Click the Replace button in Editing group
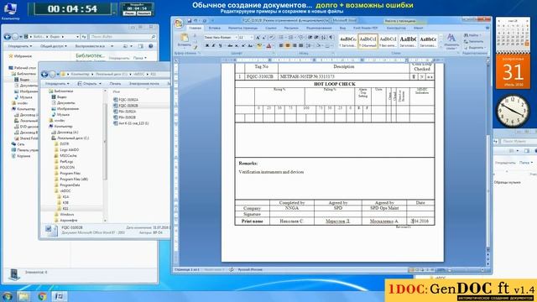The height and width of the screenshot is (302, 537). pyautogui.click(x=473, y=41)
